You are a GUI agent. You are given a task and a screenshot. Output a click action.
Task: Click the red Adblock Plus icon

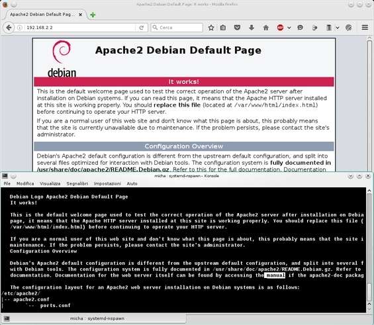coord(280,28)
